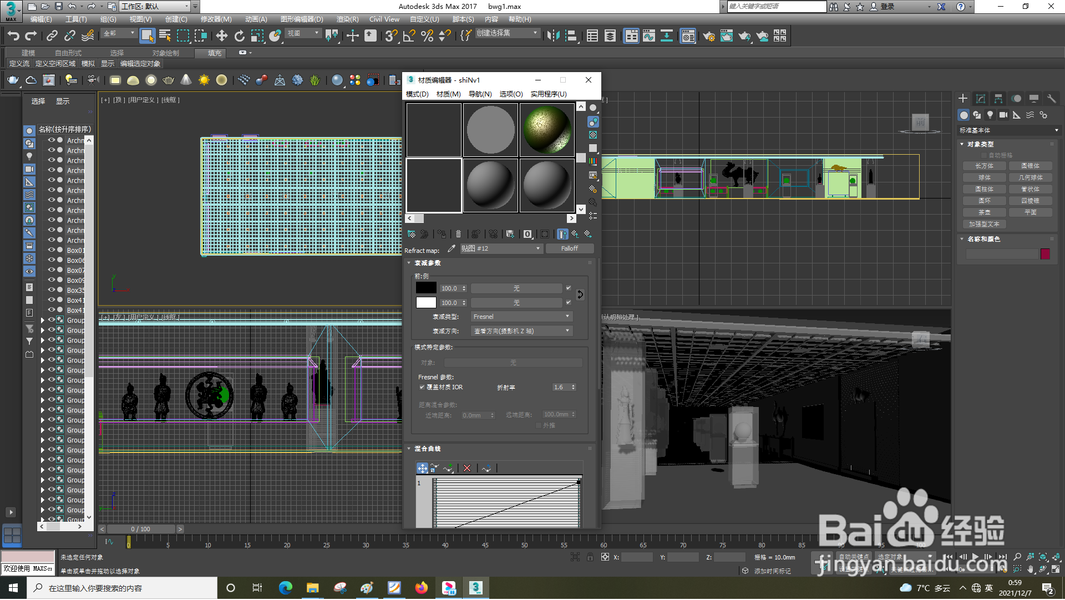1065x600 pixels.
Task: Open the Rendered Frame Window icon
Action: (x=727, y=36)
